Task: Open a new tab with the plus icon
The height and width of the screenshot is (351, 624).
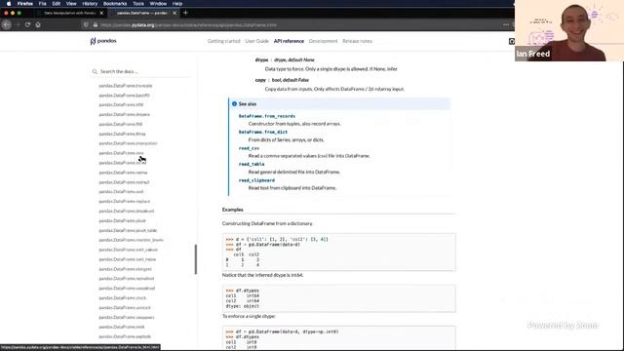Action: [185, 13]
